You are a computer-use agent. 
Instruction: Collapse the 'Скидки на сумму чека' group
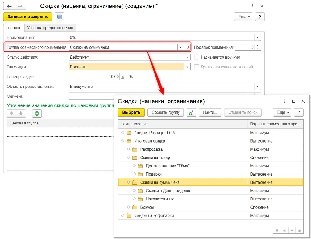click(128, 182)
